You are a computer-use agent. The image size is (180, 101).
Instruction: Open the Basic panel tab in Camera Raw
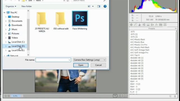(131, 25)
